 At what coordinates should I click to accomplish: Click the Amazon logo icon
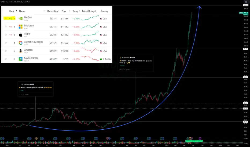21,51
